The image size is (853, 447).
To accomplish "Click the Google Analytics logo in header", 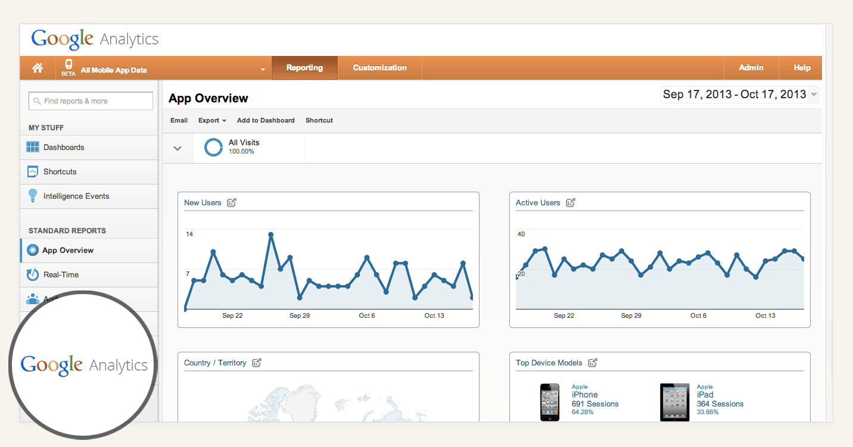I will pos(95,39).
